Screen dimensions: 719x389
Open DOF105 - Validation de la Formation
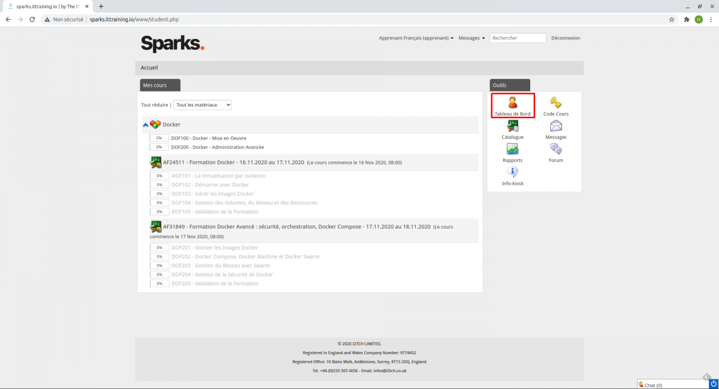pos(215,212)
